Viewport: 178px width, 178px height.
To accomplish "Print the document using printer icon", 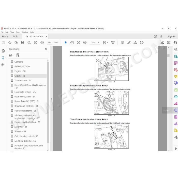I will click(23, 42).
